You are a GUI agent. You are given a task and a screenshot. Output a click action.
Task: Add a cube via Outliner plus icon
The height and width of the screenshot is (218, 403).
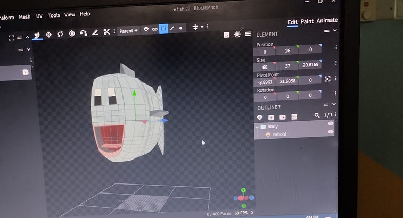[x=271, y=118]
